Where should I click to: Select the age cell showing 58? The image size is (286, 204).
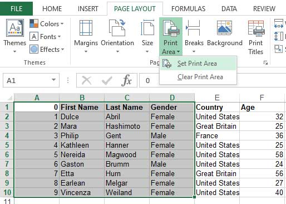click(262, 154)
